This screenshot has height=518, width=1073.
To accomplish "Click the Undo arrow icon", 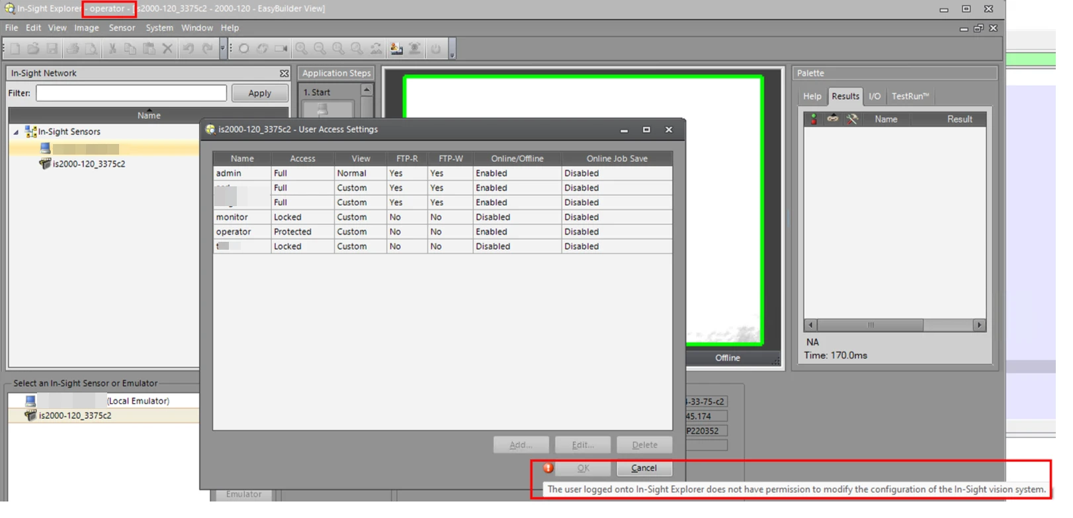I will 189,49.
